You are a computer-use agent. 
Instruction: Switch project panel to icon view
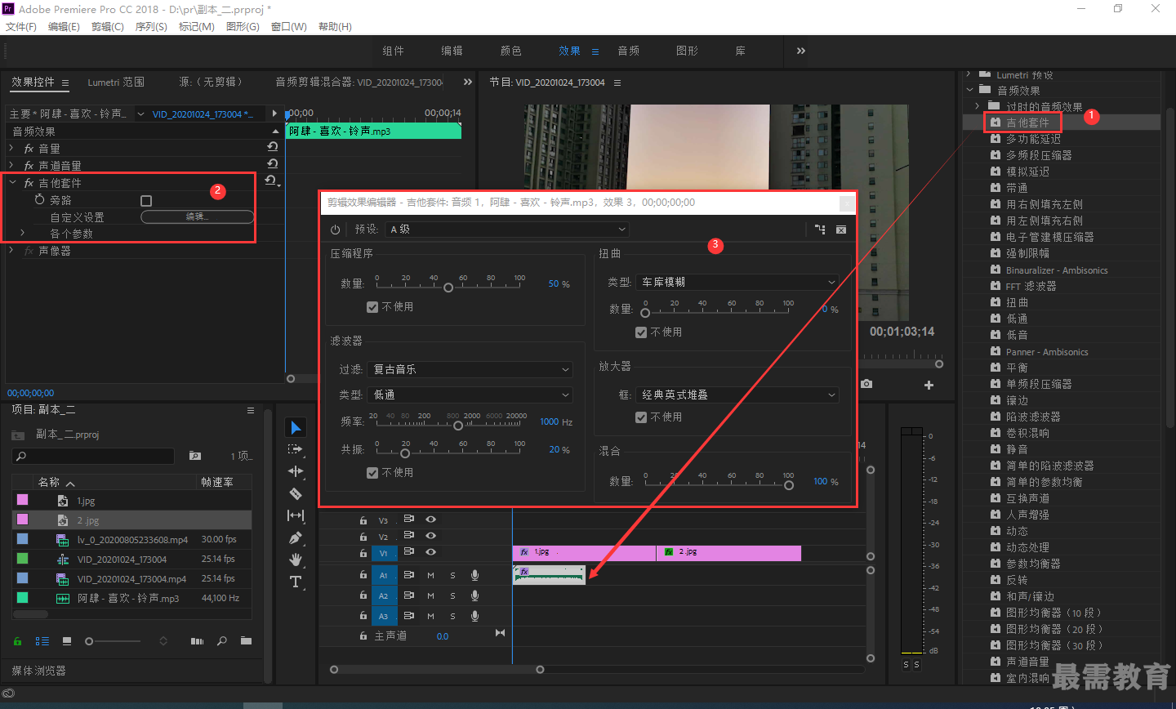[x=67, y=641]
